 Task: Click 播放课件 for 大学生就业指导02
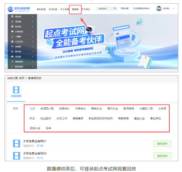pyautogui.click(x=162, y=156)
